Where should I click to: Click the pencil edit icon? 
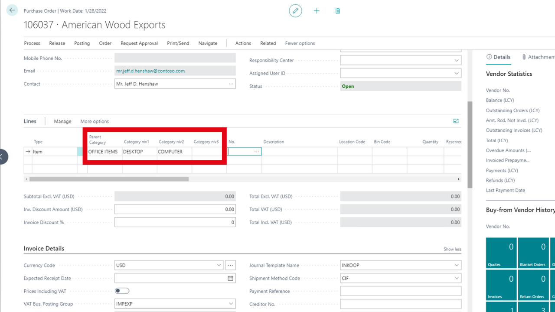click(x=295, y=11)
